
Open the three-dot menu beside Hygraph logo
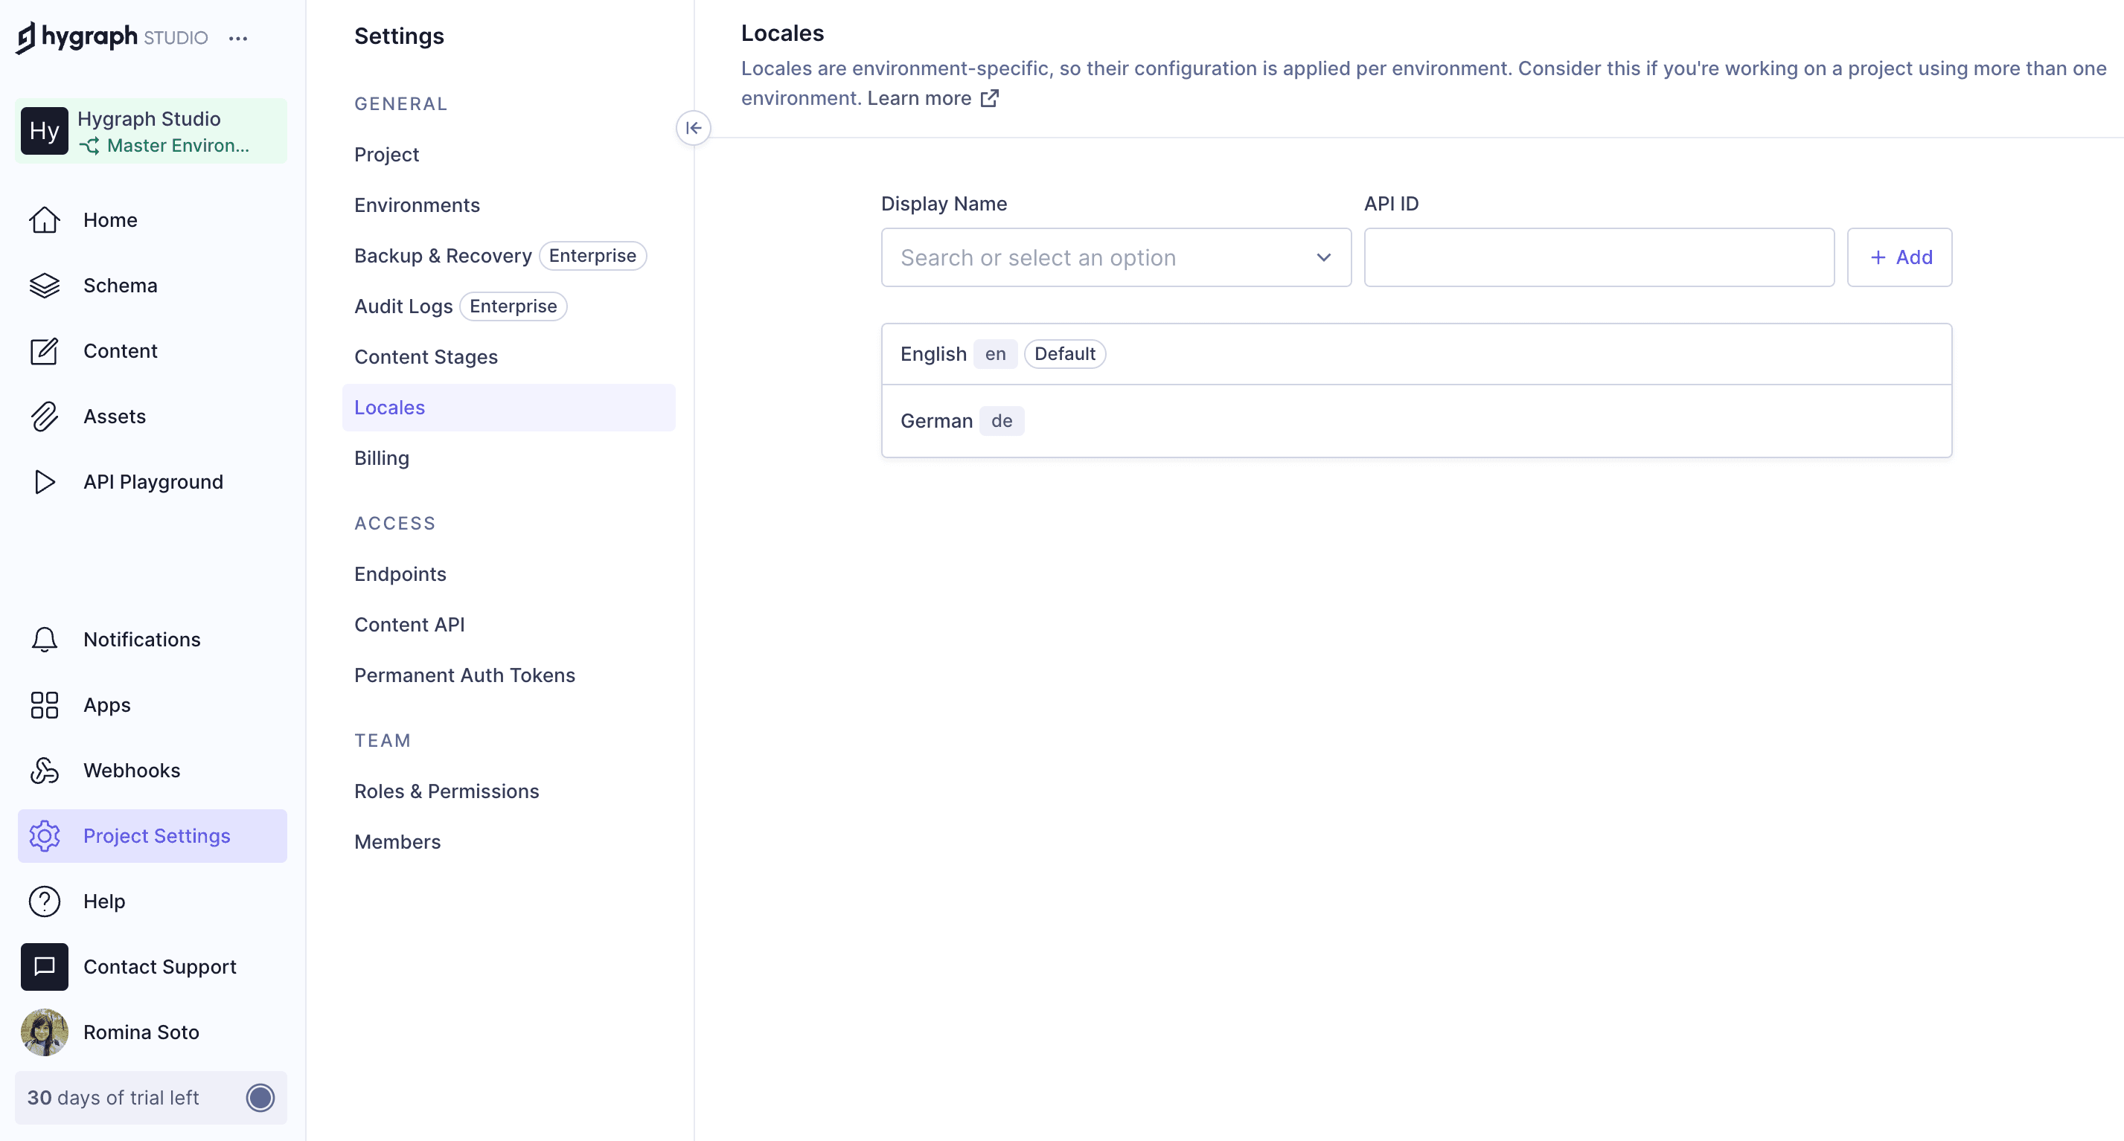click(238, 38)
